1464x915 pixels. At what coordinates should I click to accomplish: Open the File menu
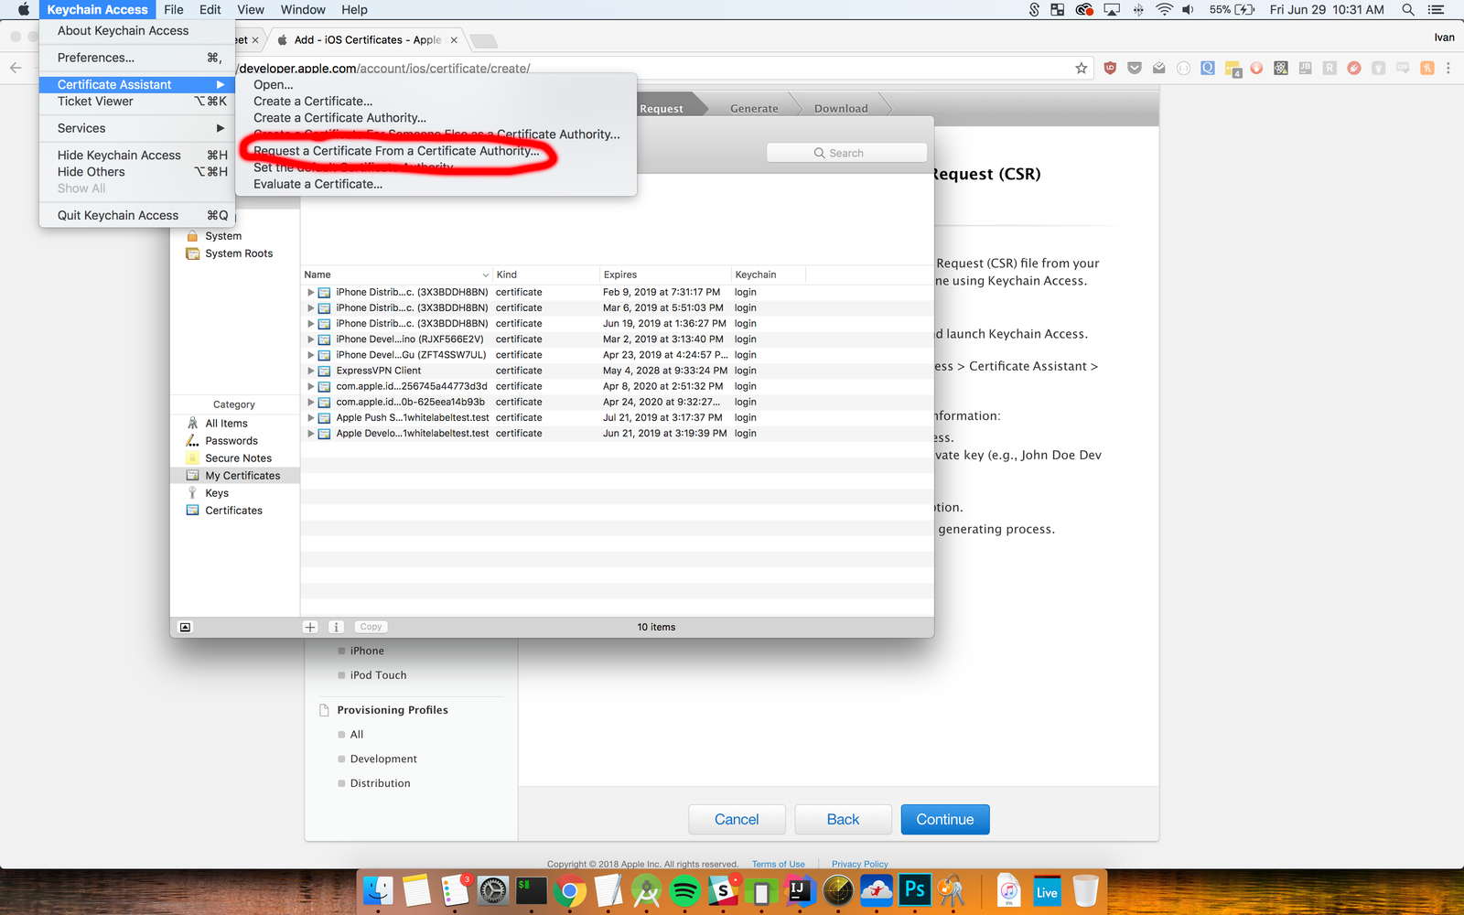pyautogui.click(x=174, y=9)
